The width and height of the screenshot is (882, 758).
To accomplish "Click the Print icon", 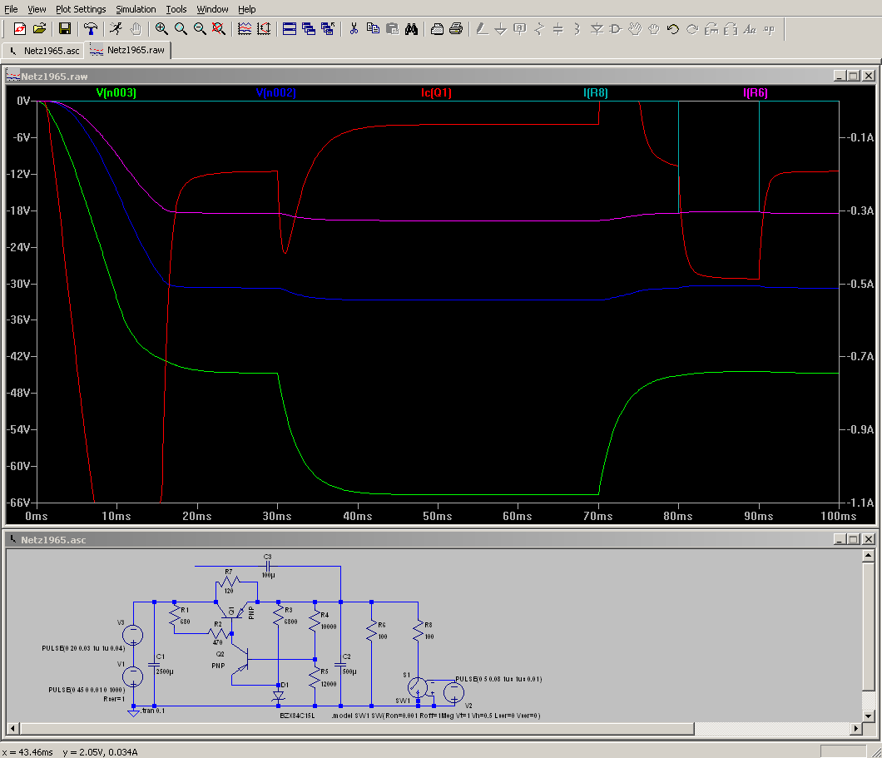I will 456,28.
